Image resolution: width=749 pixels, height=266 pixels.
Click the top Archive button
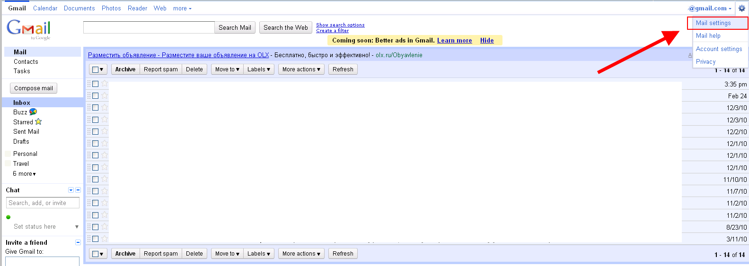(x=125, y=69)
